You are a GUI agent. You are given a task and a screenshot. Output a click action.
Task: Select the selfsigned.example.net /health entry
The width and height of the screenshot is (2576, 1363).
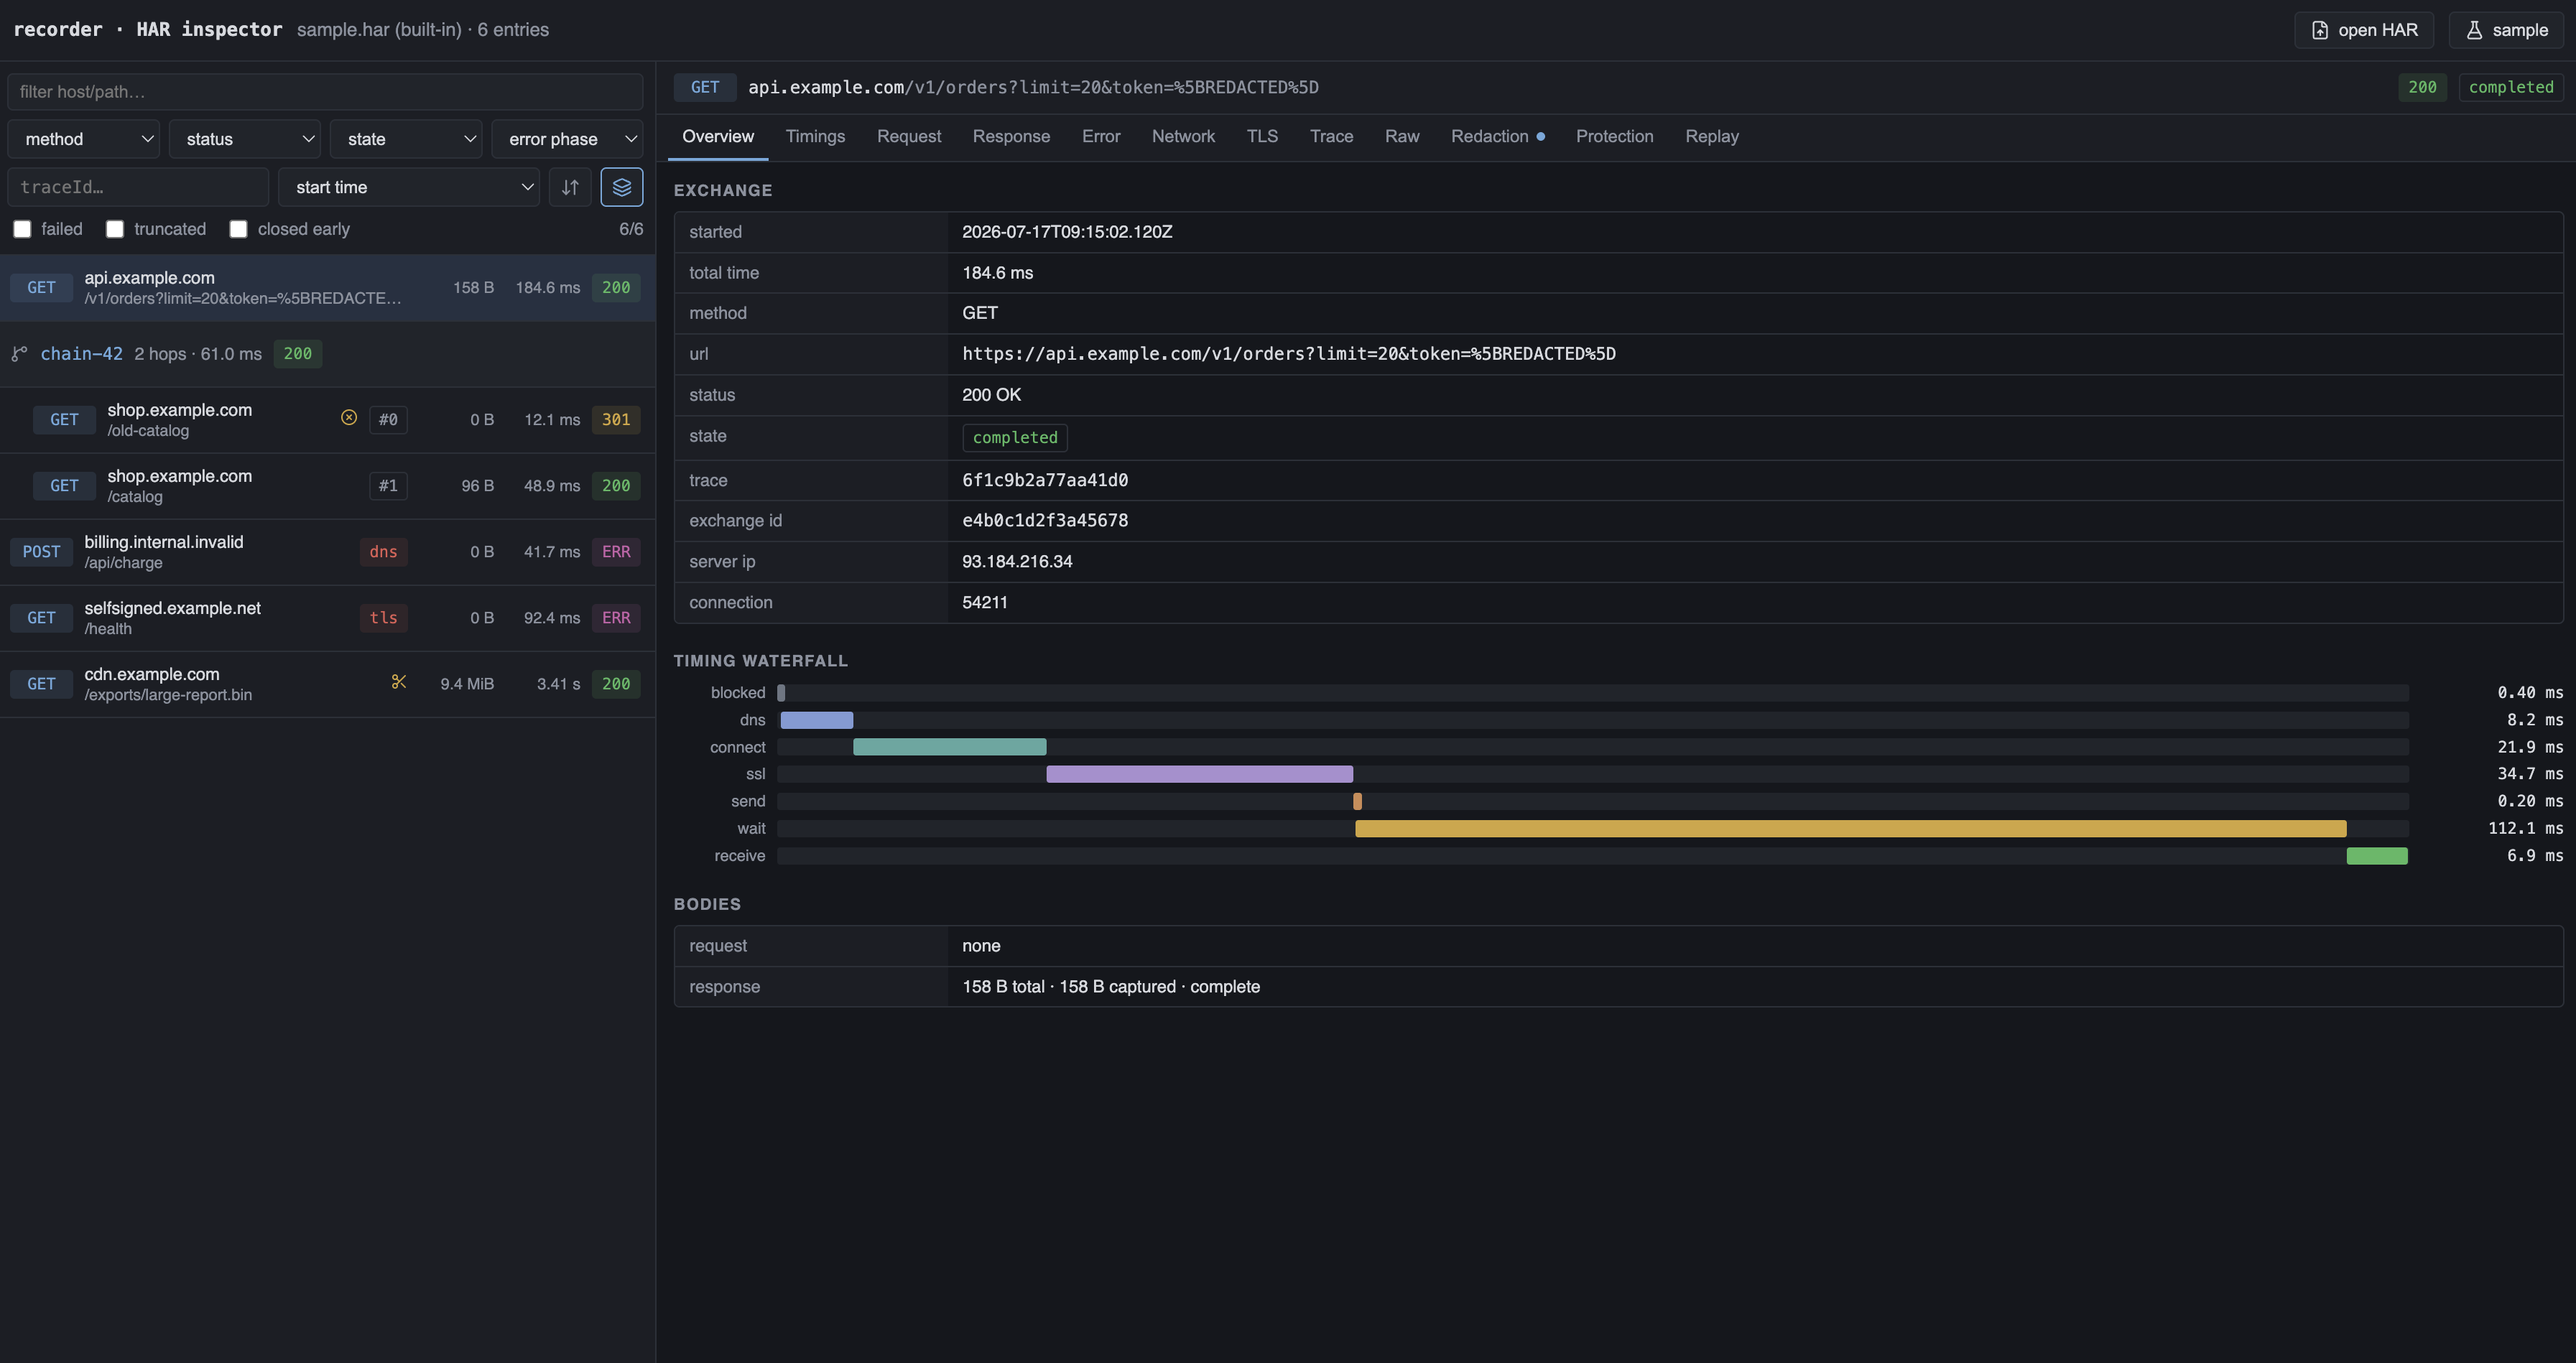pyautogui.click(x=328, y=618)
